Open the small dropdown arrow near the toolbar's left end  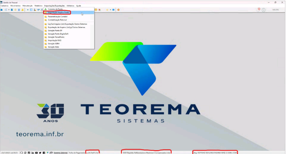(9, 10)
